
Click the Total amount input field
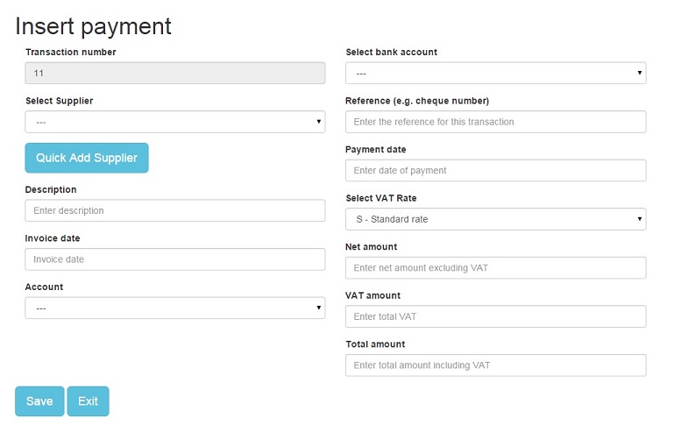pos(495,365)
